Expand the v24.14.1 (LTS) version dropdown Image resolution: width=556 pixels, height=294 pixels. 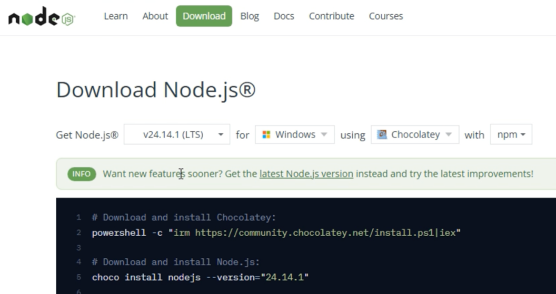[176, 134]
